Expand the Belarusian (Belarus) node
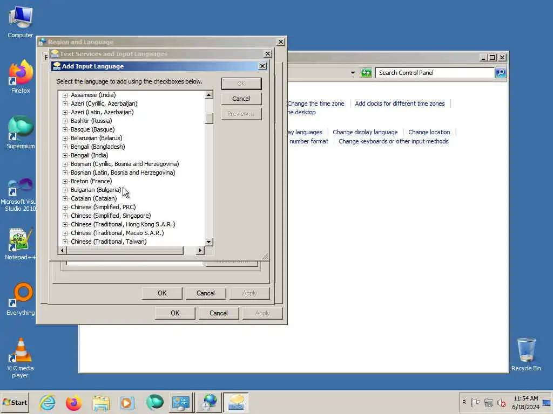Viewport: 553px width, 414px height. pyautogui.click(x=65, y=138)
